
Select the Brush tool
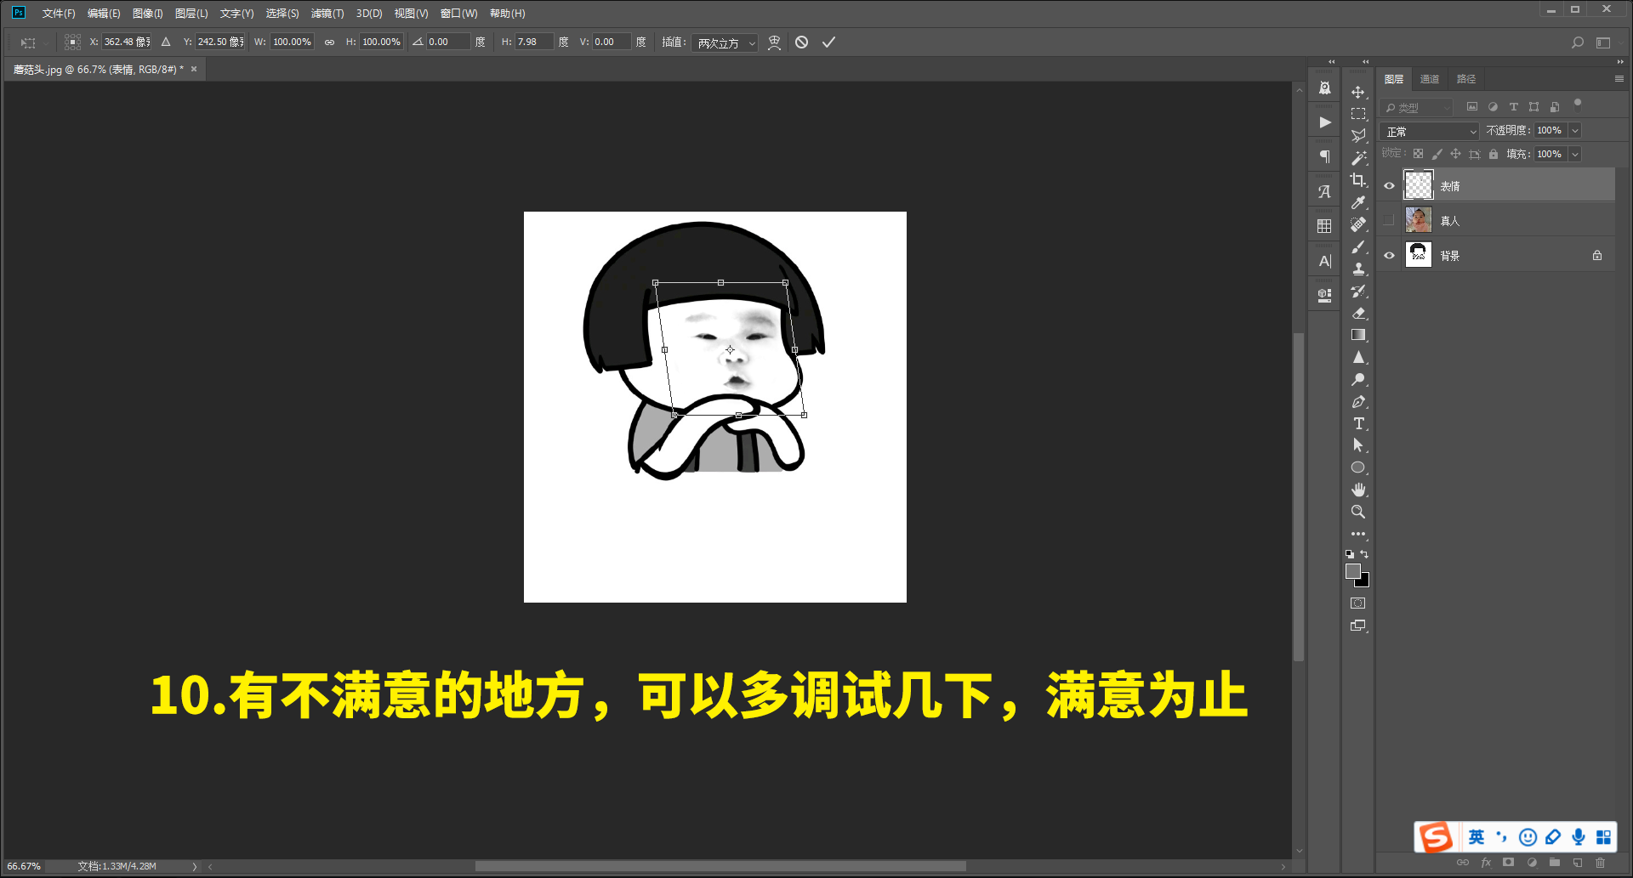(x=1358, y=246)
